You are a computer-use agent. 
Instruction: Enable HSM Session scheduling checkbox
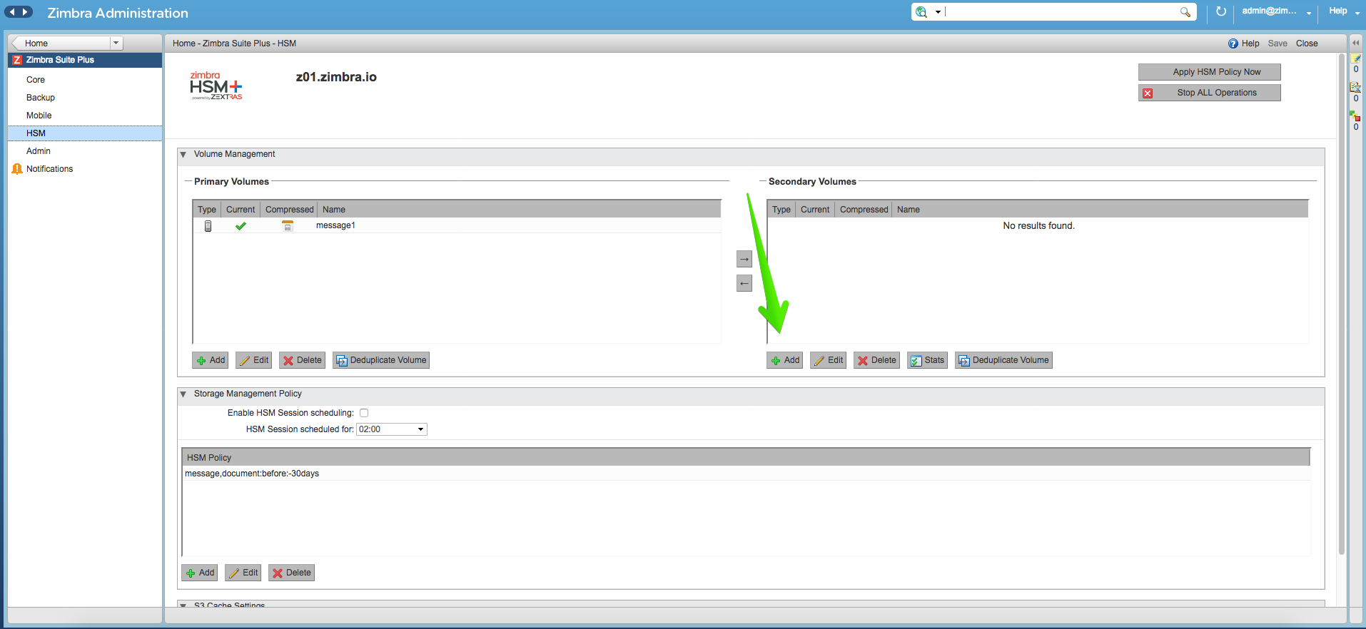click(x=364, y=413)
